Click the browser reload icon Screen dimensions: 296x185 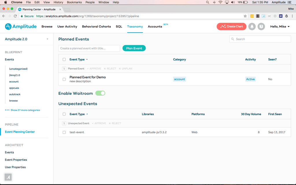pos(15,16)
